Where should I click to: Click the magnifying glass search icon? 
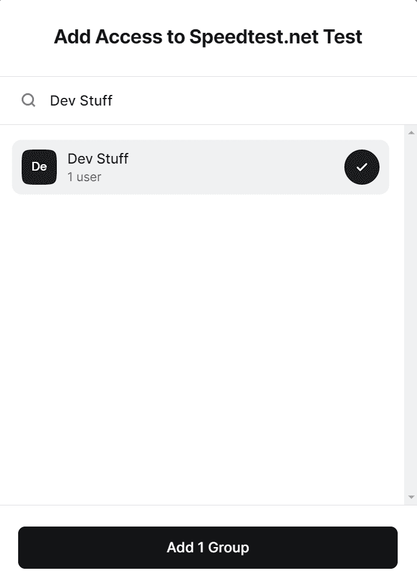click(x=28, y=100)
